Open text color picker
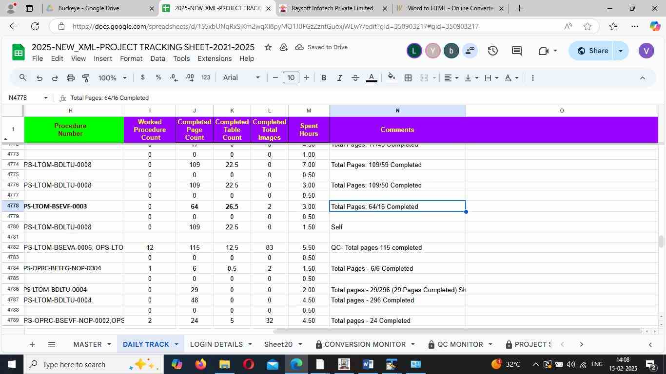The width and height of the screenshot is (666, 374). 372,78
